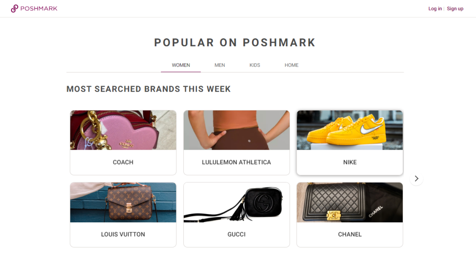This screenshot has width=476, height=255.
Task: Open the GUCCI brand label link
Action: pyautogui.click(x=236, y=234)
